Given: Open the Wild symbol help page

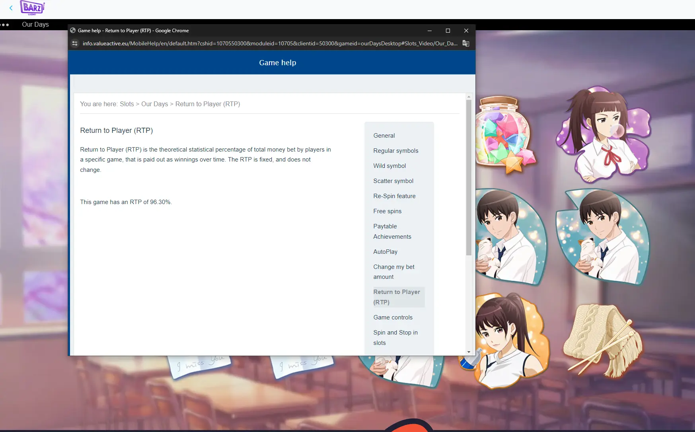Looking at the screenshot, I should [389, 166].
